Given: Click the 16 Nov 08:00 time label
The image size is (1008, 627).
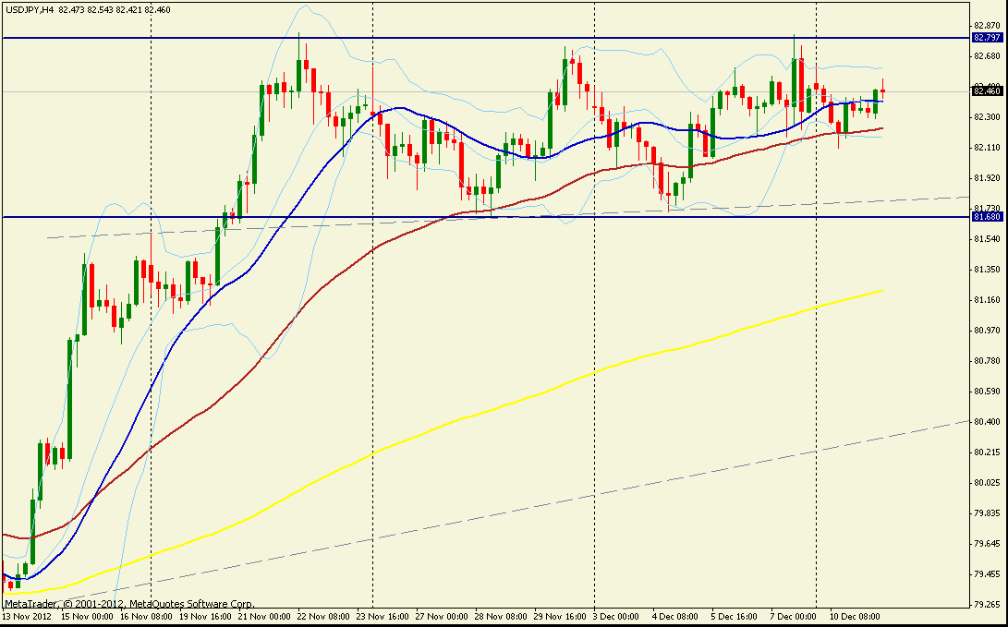Looking at the screenshot, I should click(x=145, y=616).
